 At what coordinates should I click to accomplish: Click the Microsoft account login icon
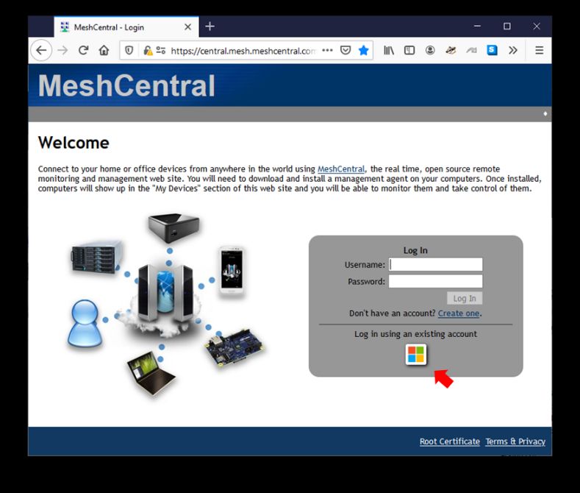(x=415, y=355)
